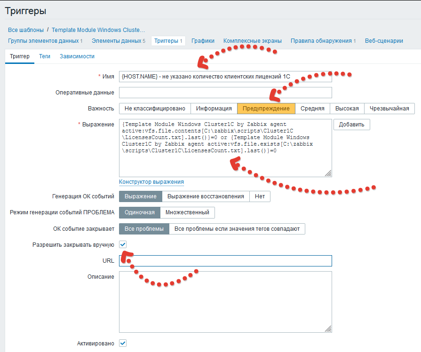Screen dimensions: 421x352
Task: Select 'Нет' for OK event generation
Action: coord(260,196)
